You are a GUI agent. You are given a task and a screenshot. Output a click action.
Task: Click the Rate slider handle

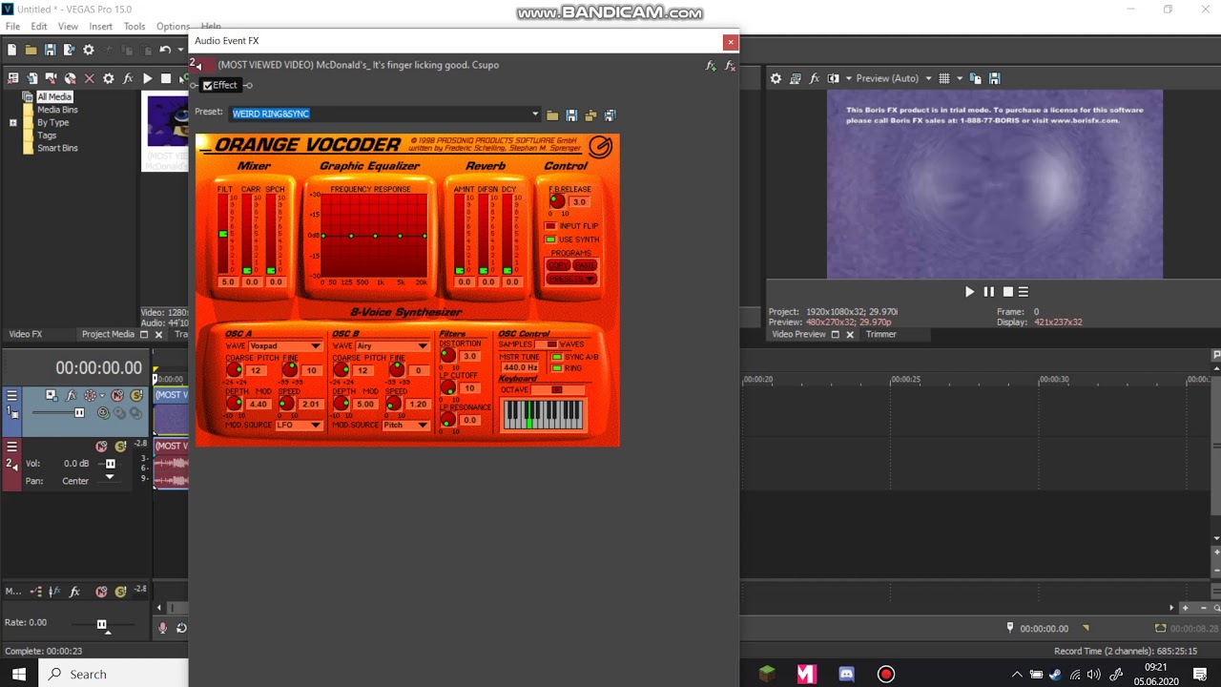[102, 625]
